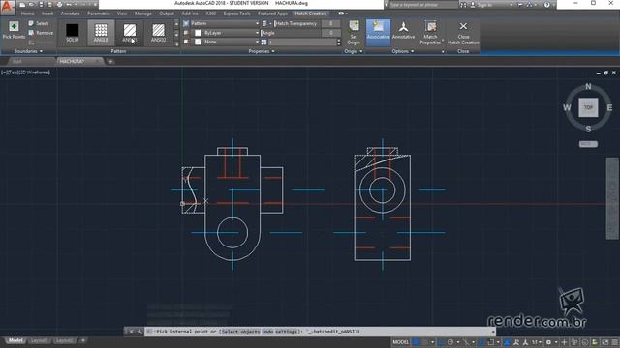Expand the Properties panel

point(261,51)
